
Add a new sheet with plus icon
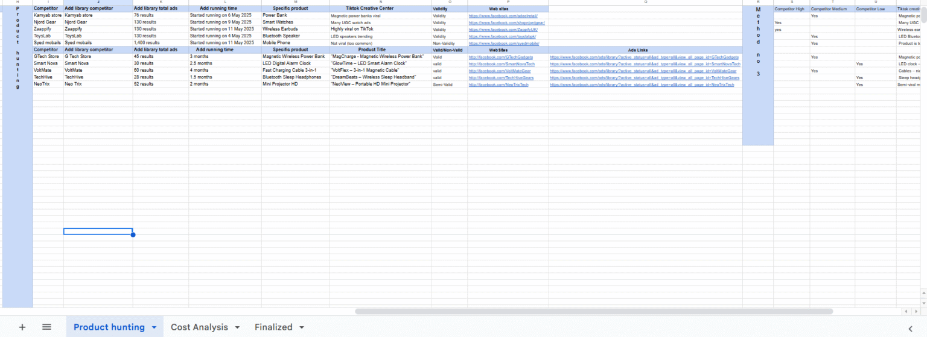22,327
